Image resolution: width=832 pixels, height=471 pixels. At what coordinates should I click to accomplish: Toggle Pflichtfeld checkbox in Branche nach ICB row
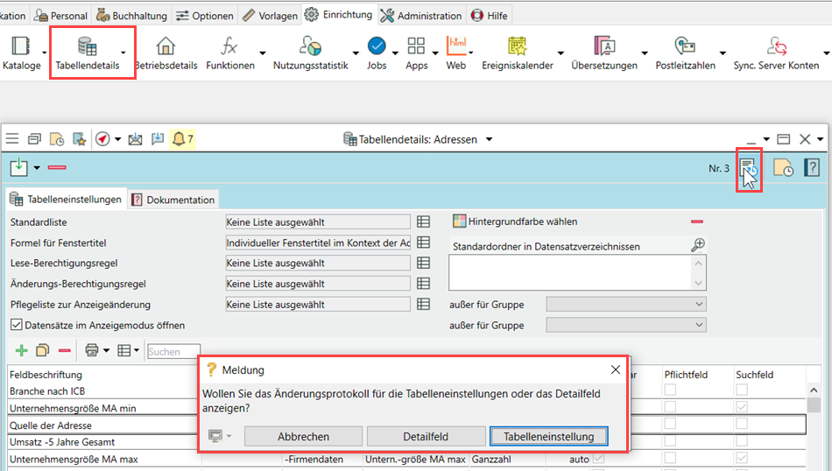pyautogui.click(x=670, y=390)
